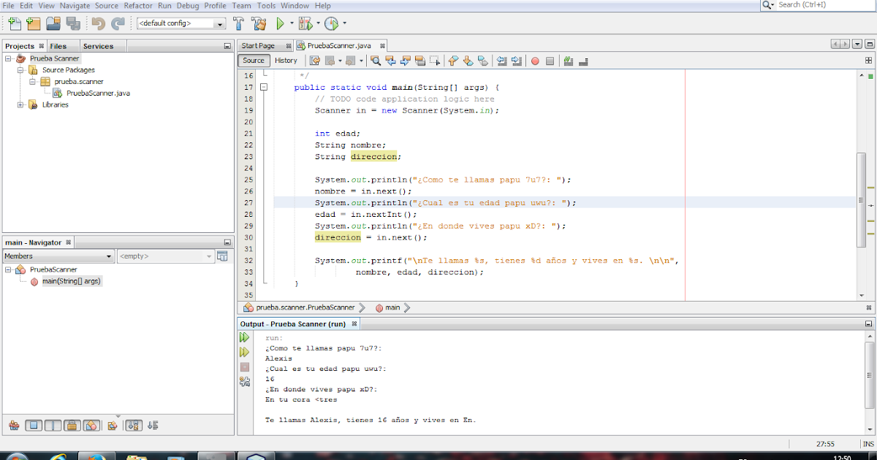Stop macro recording with gray square icon

[x=550, y=61]
